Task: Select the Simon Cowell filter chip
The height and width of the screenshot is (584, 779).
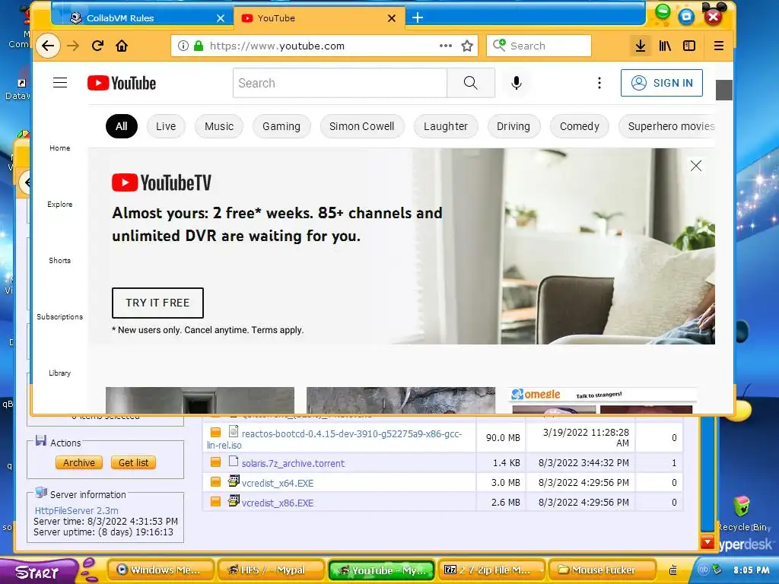Action: tap(361, 126)
